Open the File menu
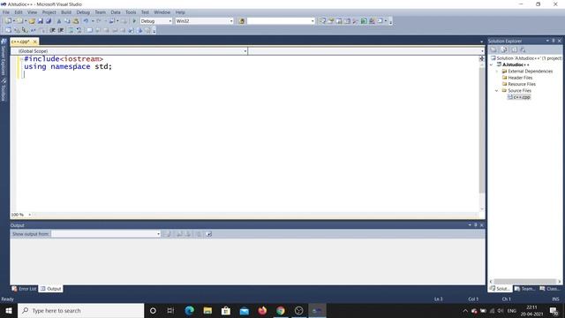The image size is (565, 318). click(x=6, y=12)
